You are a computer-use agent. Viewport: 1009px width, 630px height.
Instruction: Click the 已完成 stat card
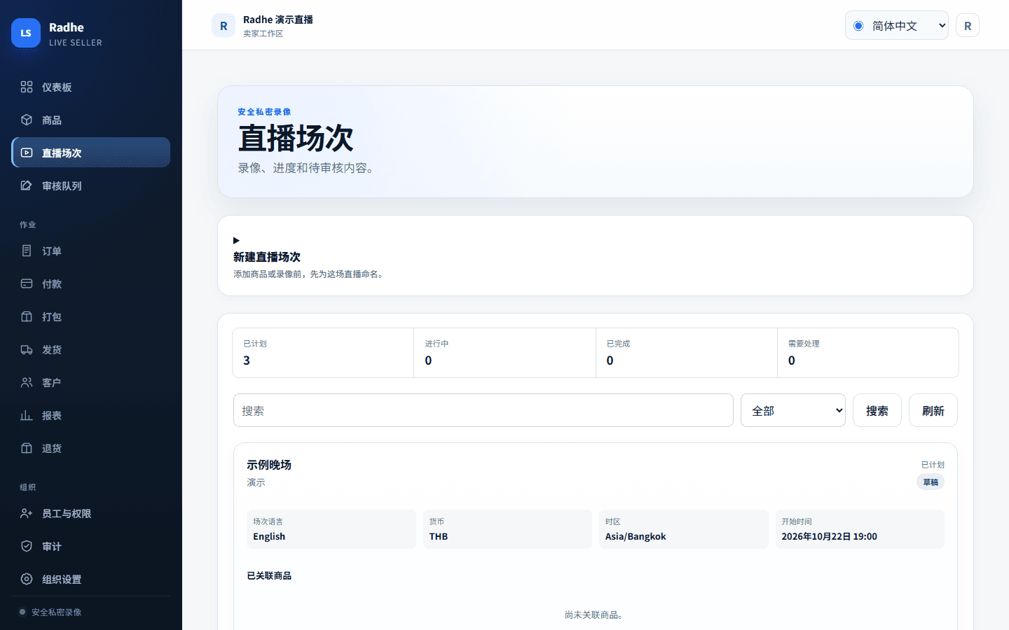click(x=687, y=353)
